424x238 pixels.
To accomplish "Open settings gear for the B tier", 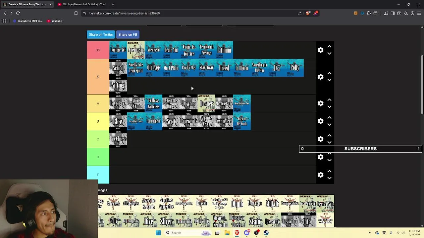I will click(x=321, y=121).
